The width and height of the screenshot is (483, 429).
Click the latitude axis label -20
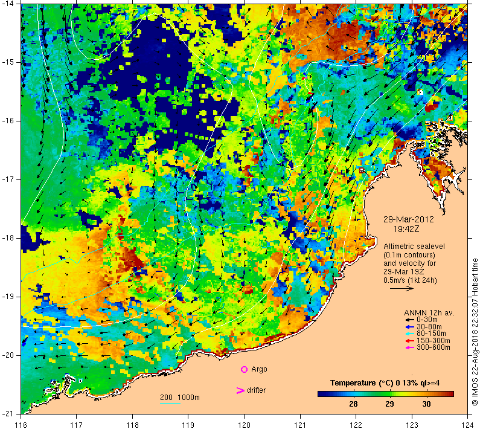tap(7, 355)
